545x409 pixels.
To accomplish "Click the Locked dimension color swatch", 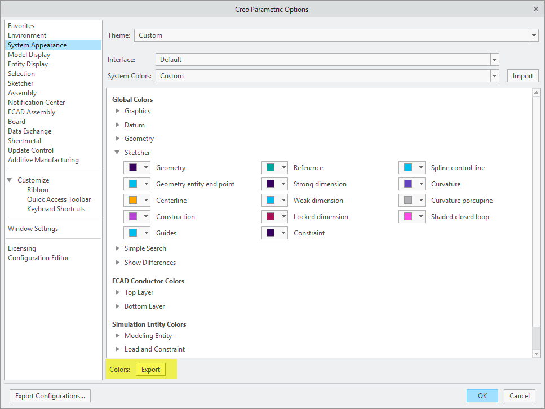I will [x=271, y=217].
